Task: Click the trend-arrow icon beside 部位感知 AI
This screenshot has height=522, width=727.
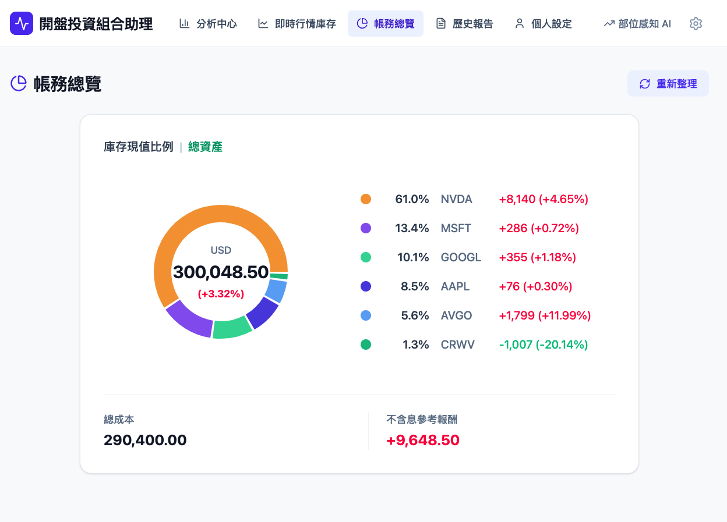Action: [608, 24]
